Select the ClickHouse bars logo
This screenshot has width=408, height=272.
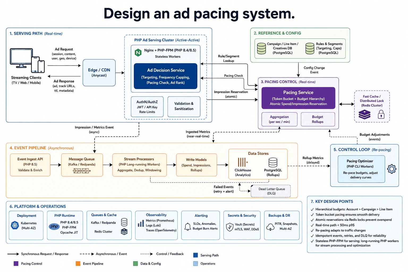[x=243, y=162]
